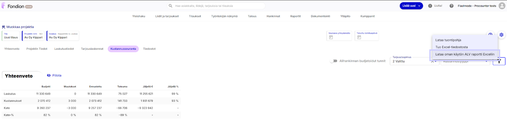Open the user profile avatar
This screenshot has width=507, height=121.
(x=502, y=6)
